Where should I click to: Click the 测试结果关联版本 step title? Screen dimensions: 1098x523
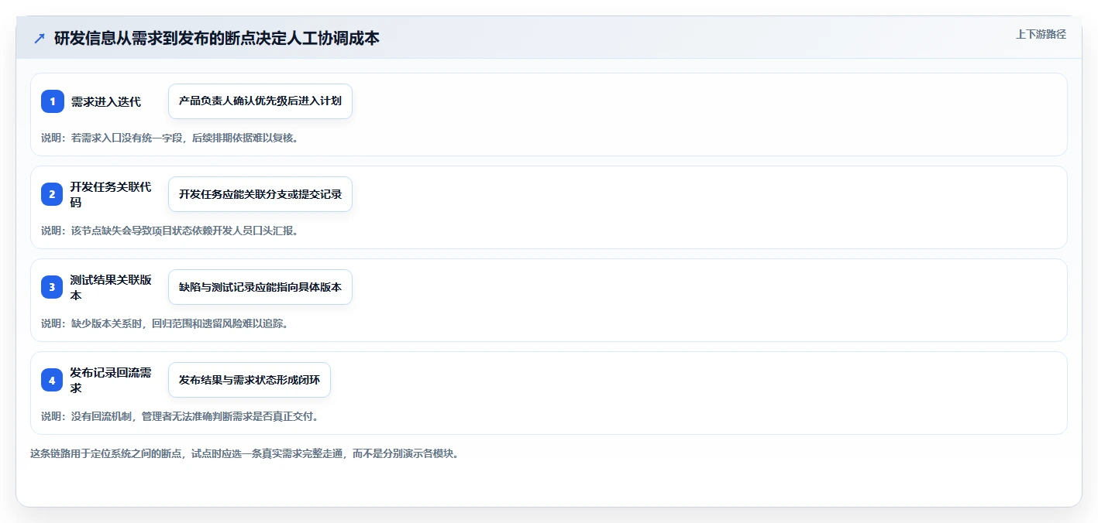[111, 287]
